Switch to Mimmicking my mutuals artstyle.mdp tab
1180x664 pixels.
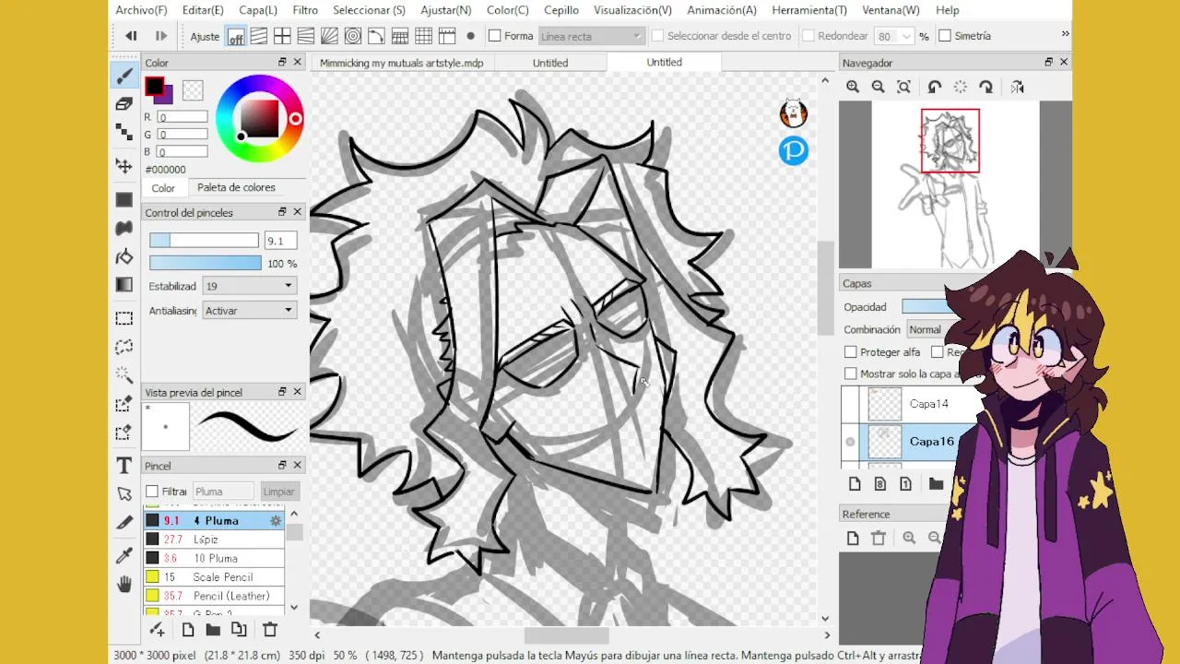(x=401, y=63)
